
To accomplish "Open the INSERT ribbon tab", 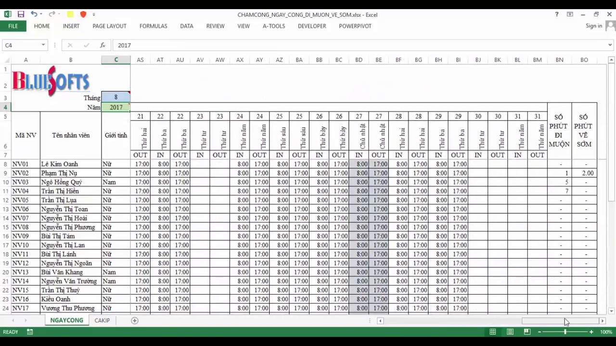I will (x=71, y=26).
